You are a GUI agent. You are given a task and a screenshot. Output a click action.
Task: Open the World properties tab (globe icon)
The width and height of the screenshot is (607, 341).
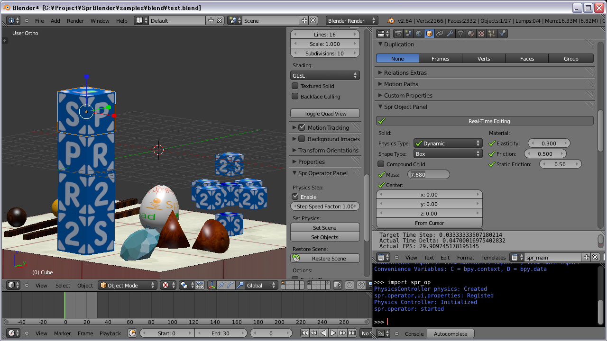click(x=419, y=34)
